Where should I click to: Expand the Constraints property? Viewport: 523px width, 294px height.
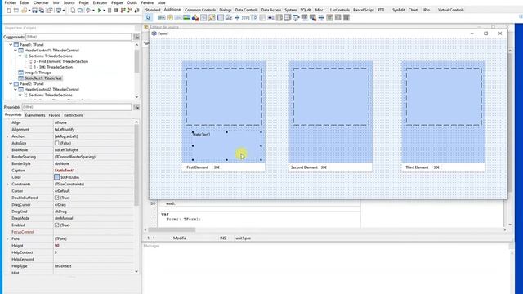(x=7, y=184)
